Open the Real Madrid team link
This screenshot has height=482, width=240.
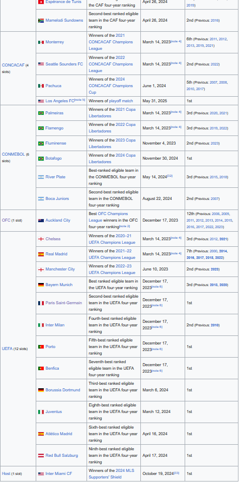click(56, 254)
